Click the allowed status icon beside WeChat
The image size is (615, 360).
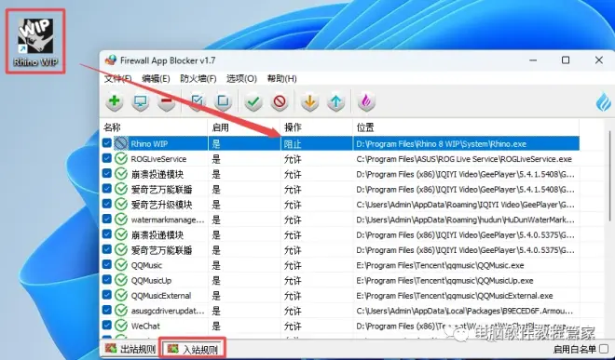pos(121,326)
